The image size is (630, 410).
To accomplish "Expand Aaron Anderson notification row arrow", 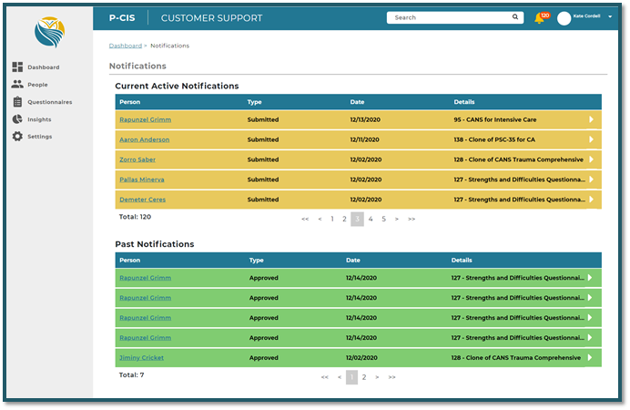I will (x=591, y=139).
